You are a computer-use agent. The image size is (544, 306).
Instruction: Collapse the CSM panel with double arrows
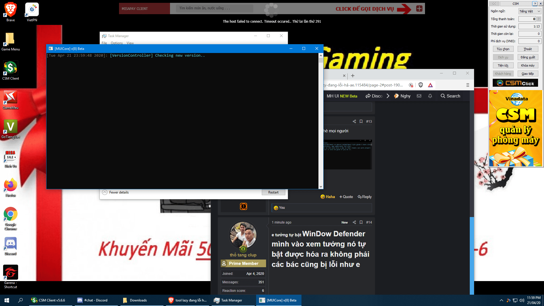[494, 4]
